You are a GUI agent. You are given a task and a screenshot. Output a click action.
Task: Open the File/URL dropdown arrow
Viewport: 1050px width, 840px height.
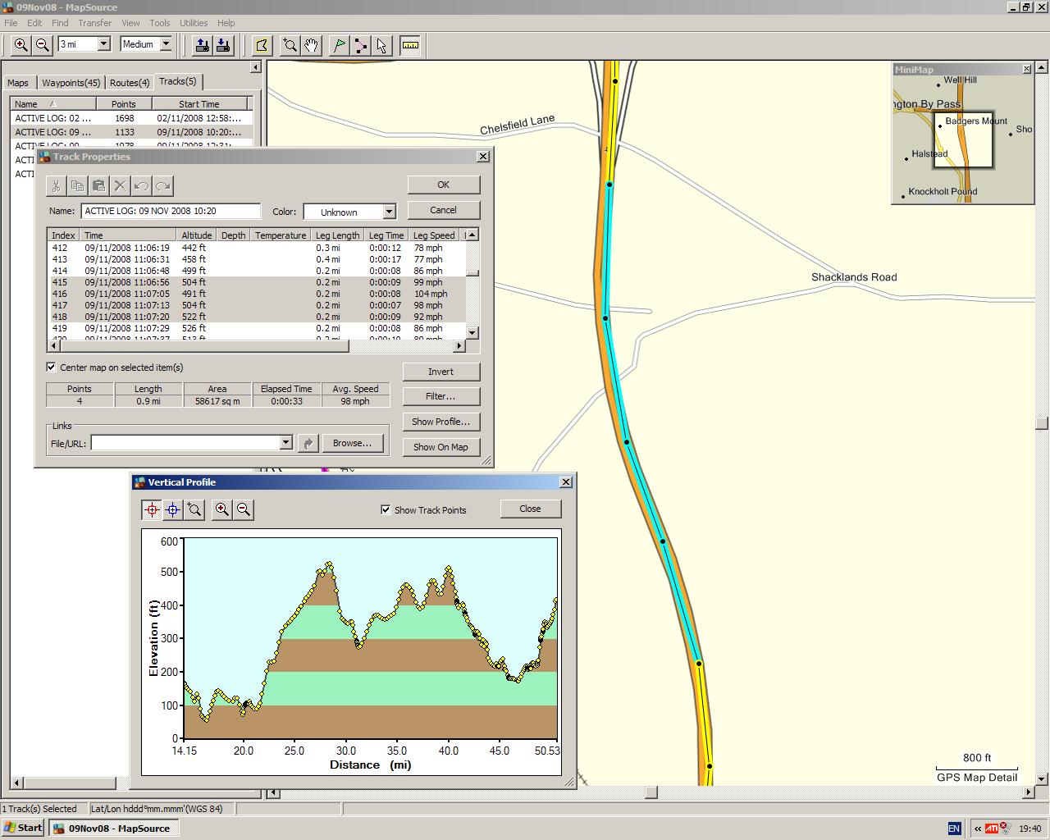coord(285,443)
